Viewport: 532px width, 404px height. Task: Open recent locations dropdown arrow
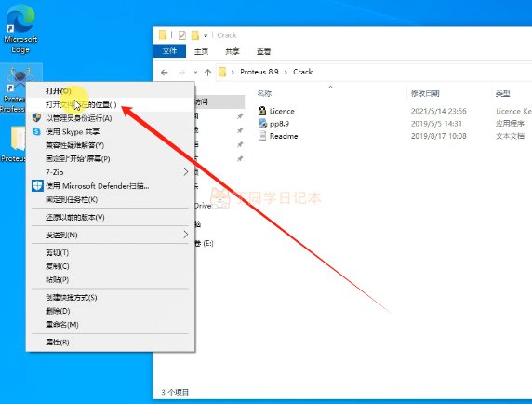(x=195, y=73)
